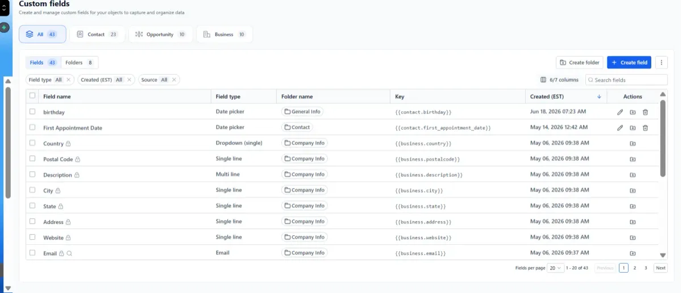
Task: Check the First Appointment Date row checkbox
Action: [32, 128]
